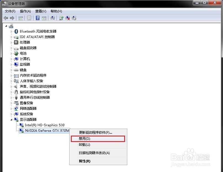Select the 电池 label
This screenshot has height=172, width=223.
click(23, 53)
